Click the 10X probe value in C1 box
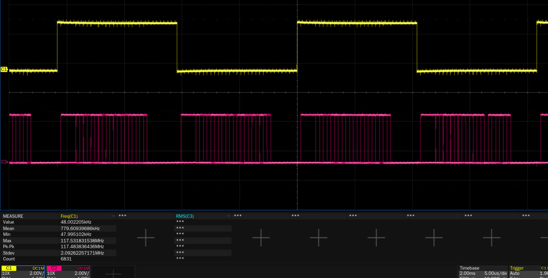Viewport: 548px width, 278px height. [x=6, y=273]
